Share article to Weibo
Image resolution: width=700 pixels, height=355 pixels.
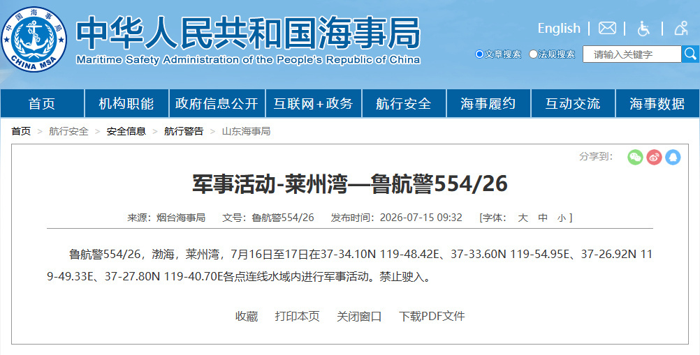[654, 157]
